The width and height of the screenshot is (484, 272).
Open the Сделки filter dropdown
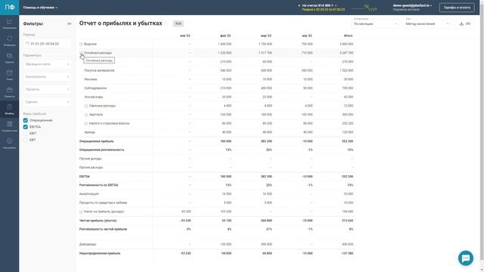[x=47, y=102]
